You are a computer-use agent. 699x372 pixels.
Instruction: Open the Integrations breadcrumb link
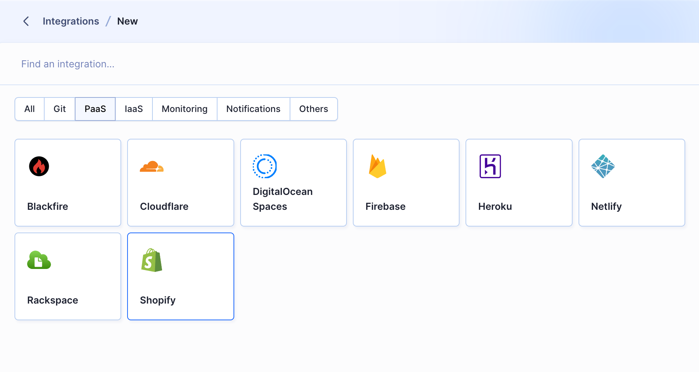pyautogui.click(x=71, y=21)
